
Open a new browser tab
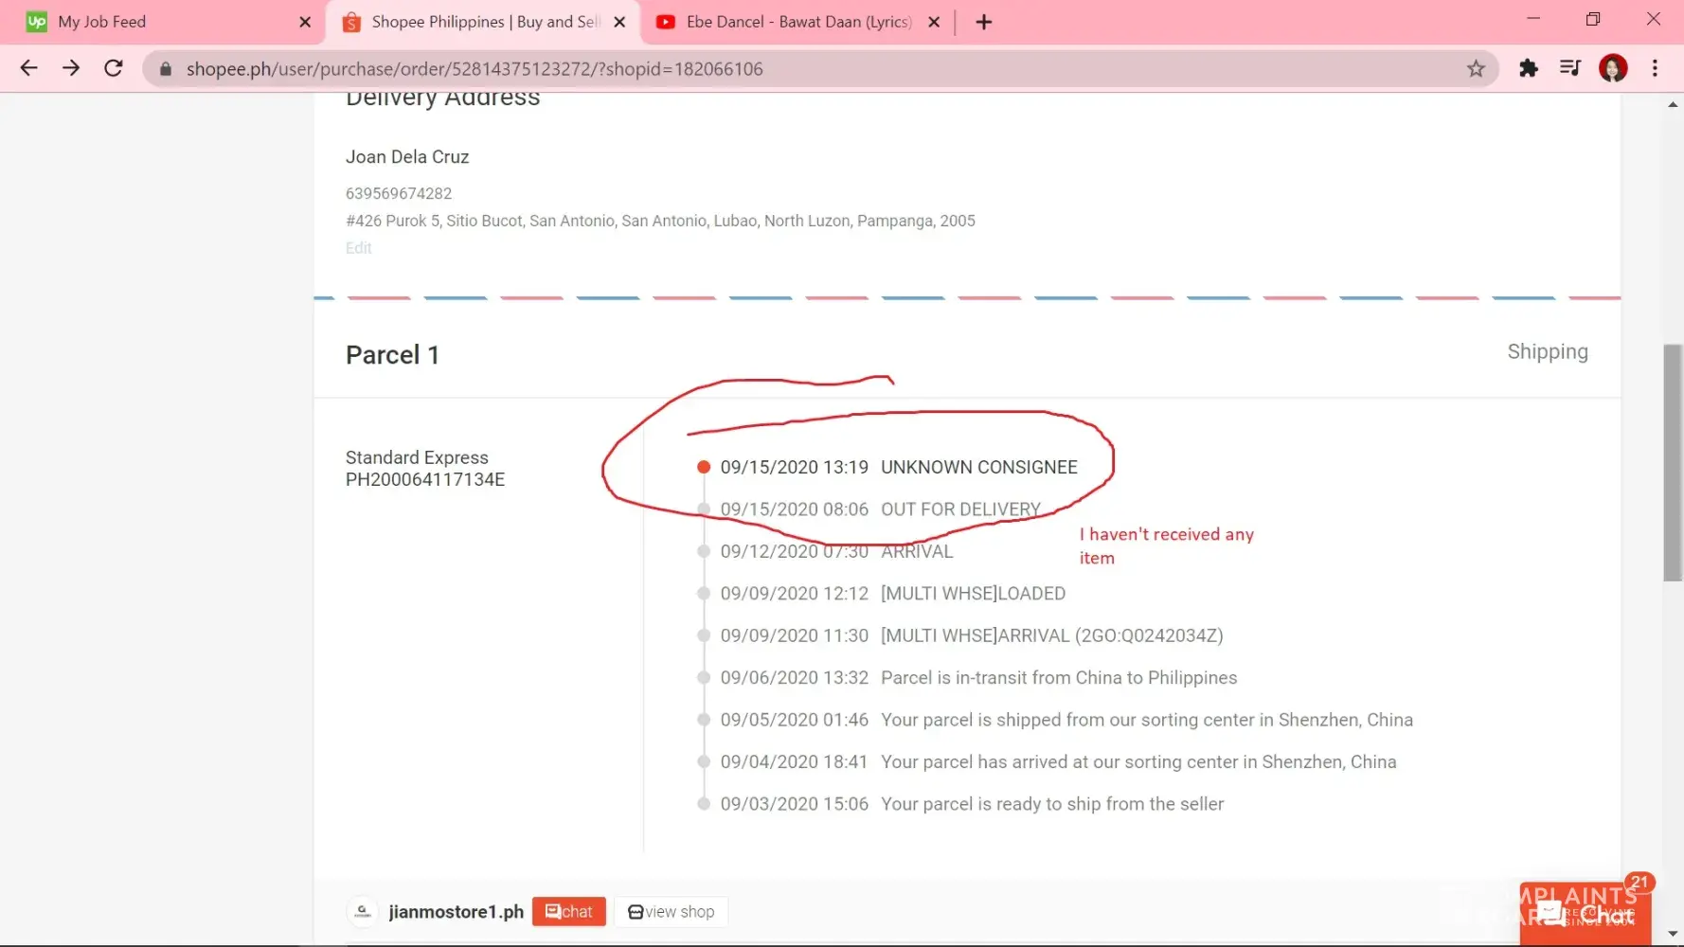point(984,22)
